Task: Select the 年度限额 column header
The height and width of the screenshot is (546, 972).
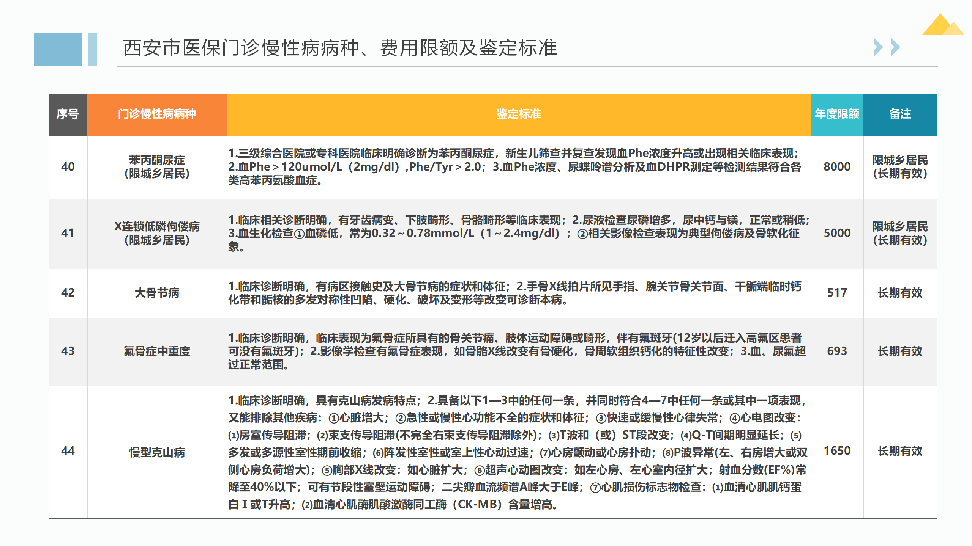Action: coord(837,114)
